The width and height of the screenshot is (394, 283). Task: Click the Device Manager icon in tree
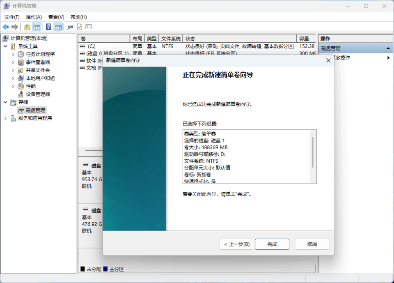[x=21, y=94]
